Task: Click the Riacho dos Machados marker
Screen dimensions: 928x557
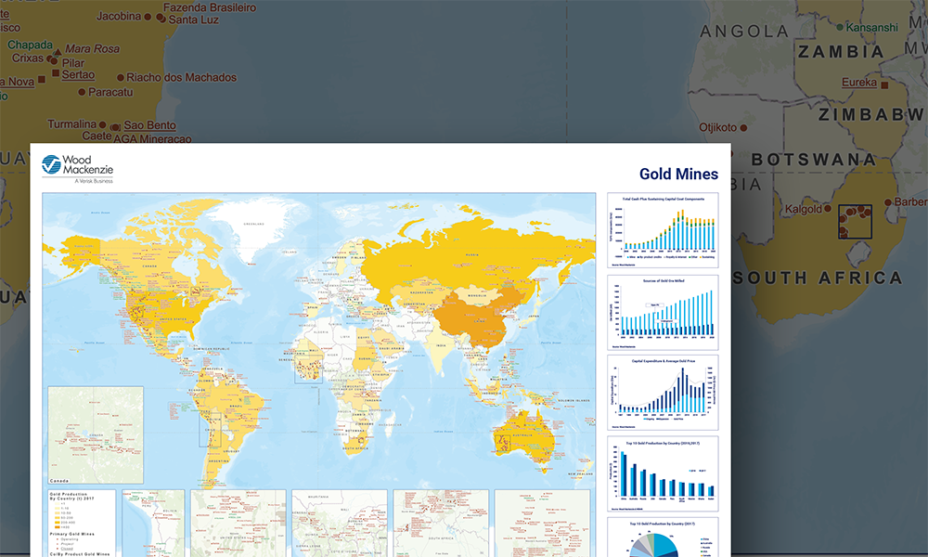Action: pos(120,77)
